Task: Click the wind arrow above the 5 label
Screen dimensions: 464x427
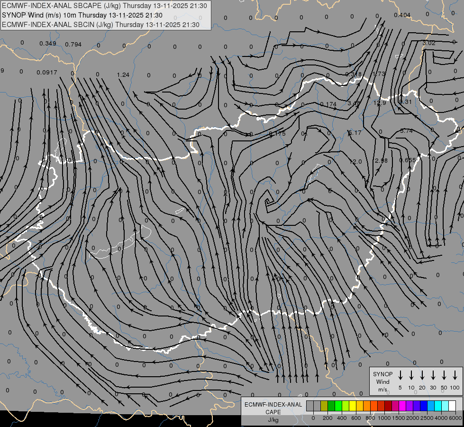Action: tap(400, 375)
